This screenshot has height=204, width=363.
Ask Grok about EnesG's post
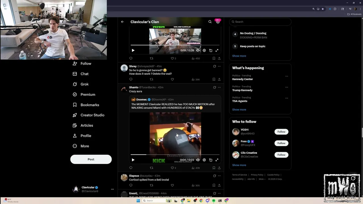point(214,193)
